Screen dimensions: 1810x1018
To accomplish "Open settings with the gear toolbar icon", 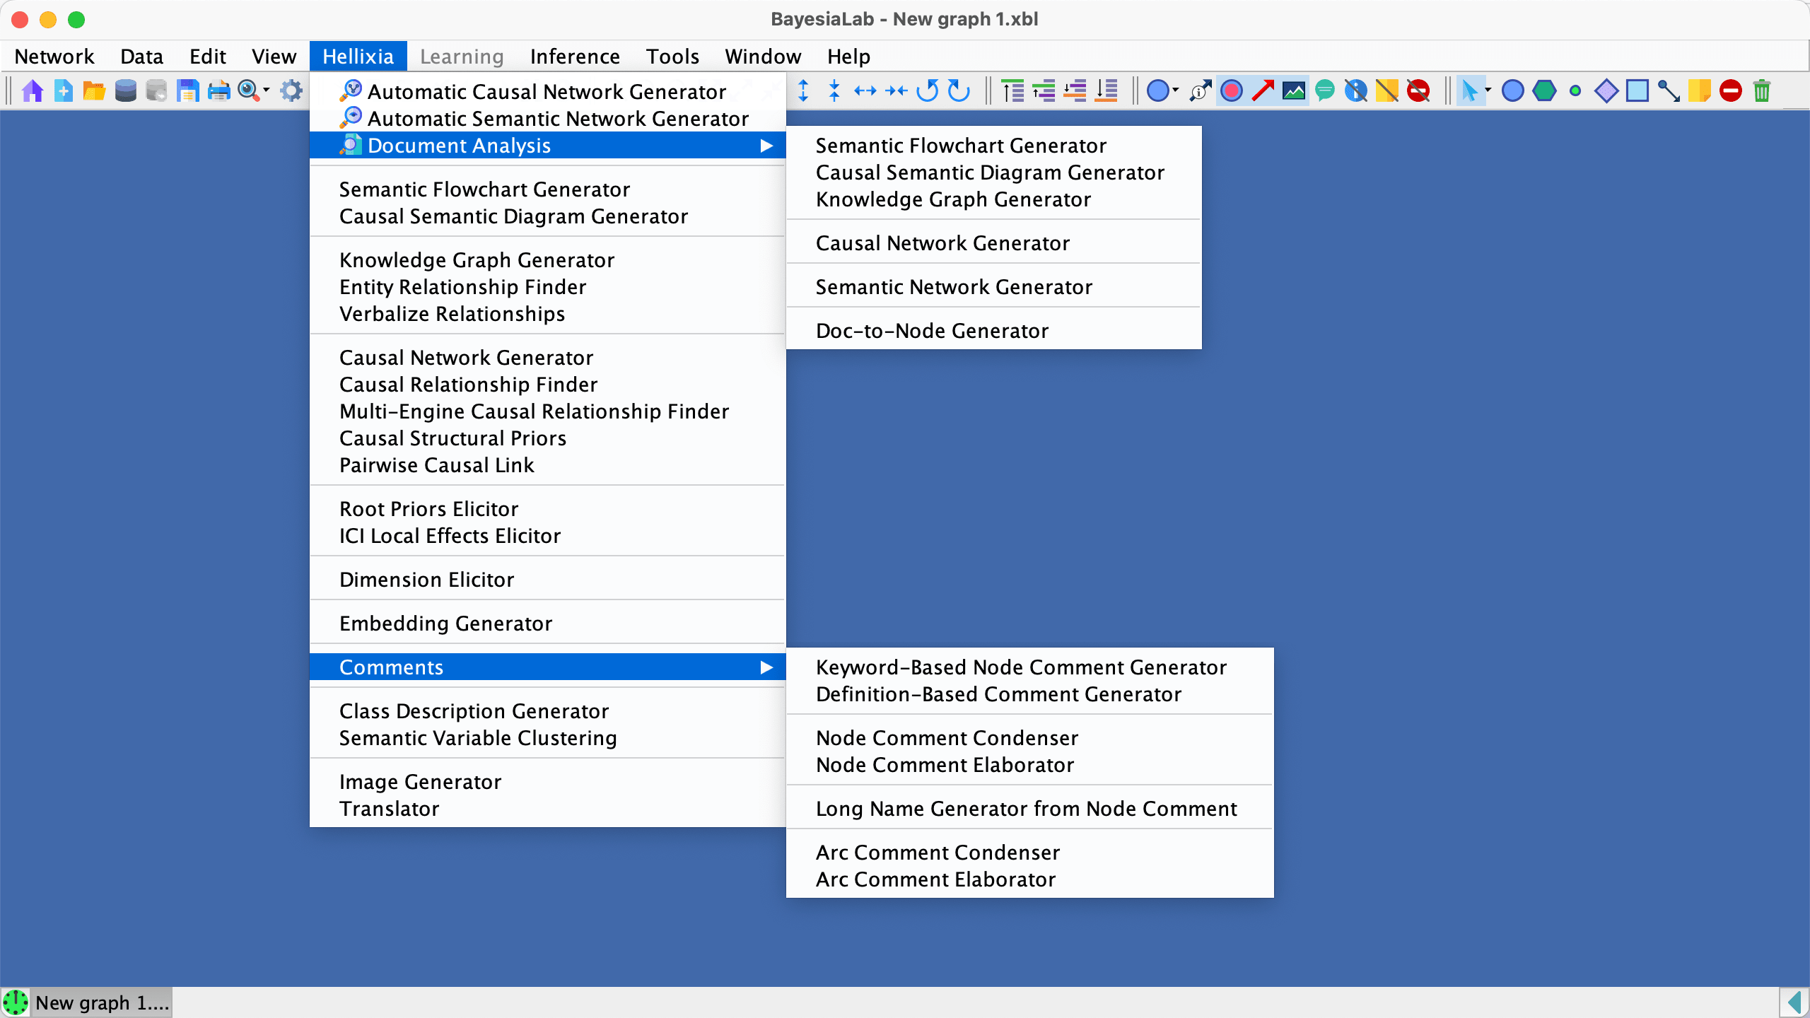I will (x=291, y=90).
